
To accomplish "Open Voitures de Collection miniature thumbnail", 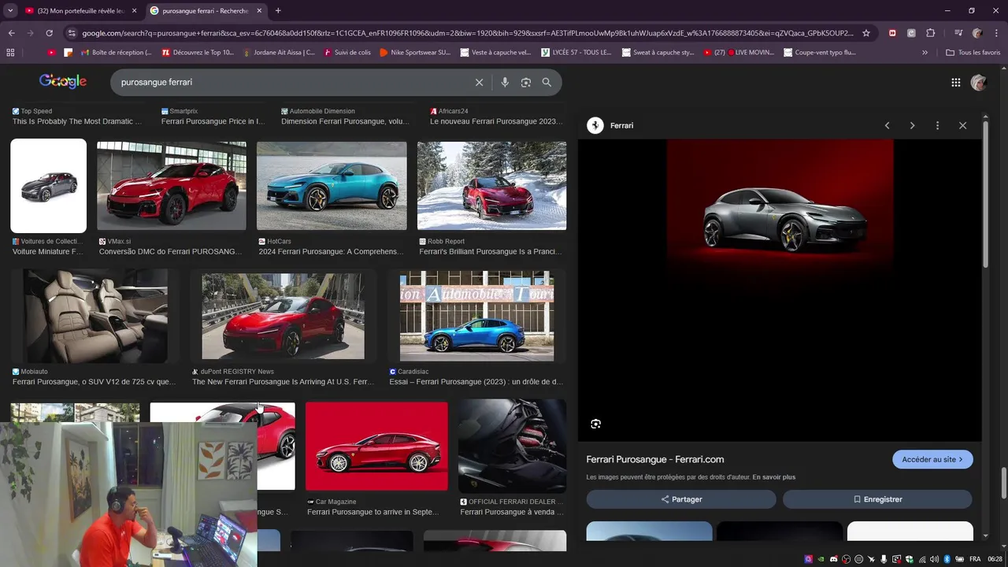I will tap(48, 186).
